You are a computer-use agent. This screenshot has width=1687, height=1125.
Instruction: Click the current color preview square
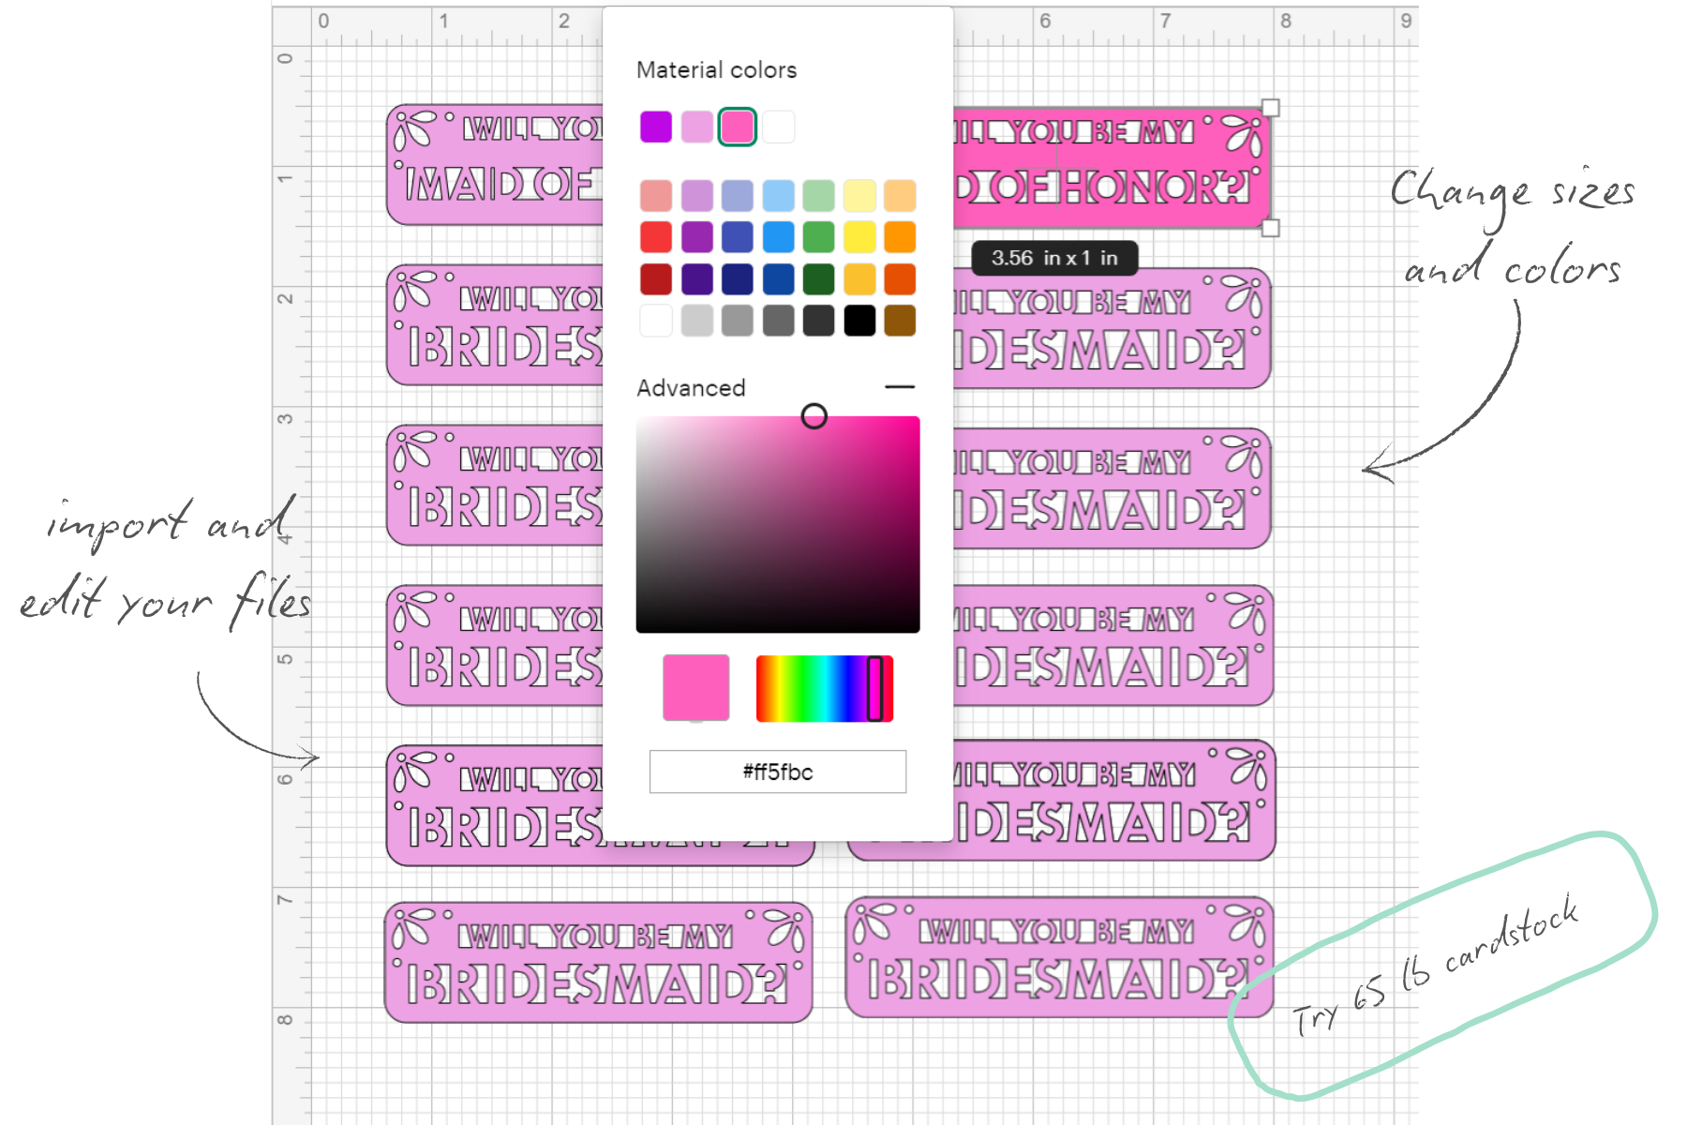point(695,688)
